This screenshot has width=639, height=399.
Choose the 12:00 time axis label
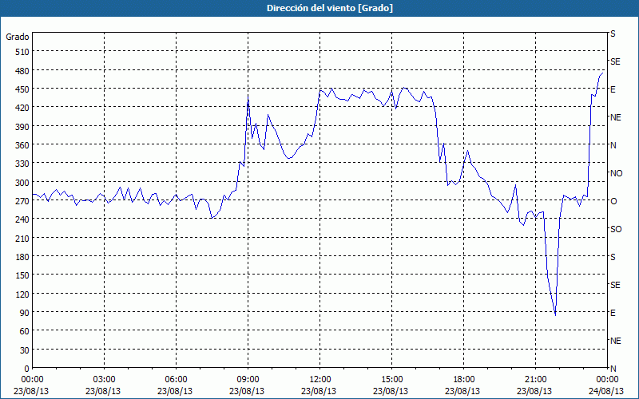[x=320, y=380]
